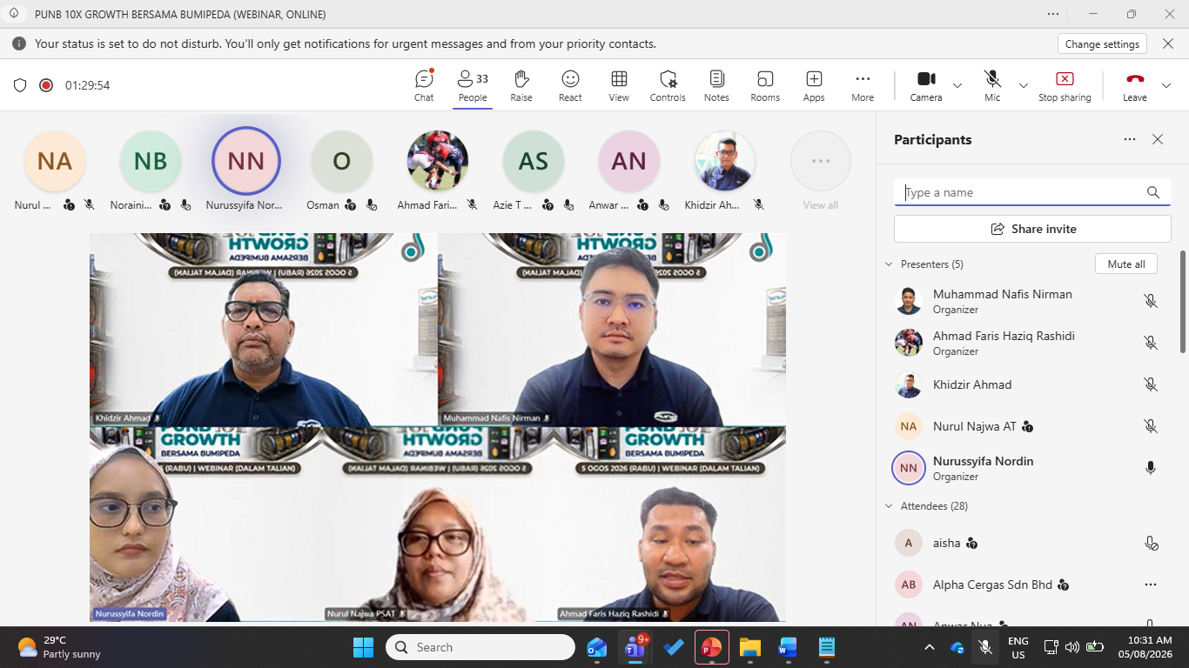
Task: Click the taskbar Search box
Action: pyautogui.click(x=480, y=647)
